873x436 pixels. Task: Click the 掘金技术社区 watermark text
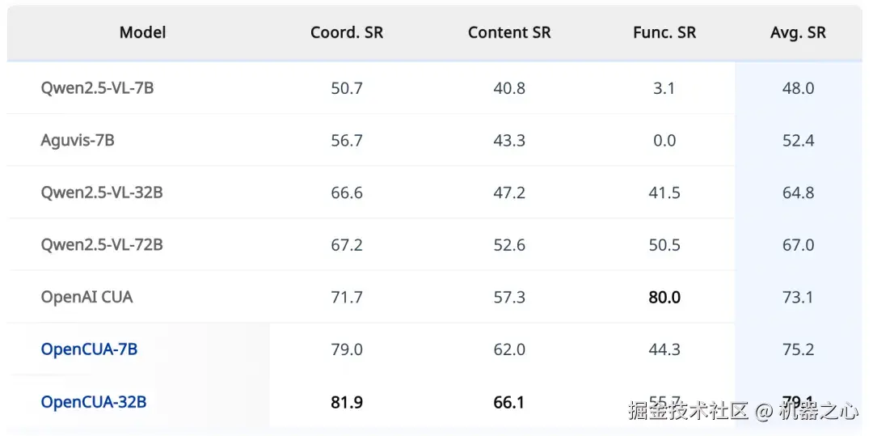689,411
